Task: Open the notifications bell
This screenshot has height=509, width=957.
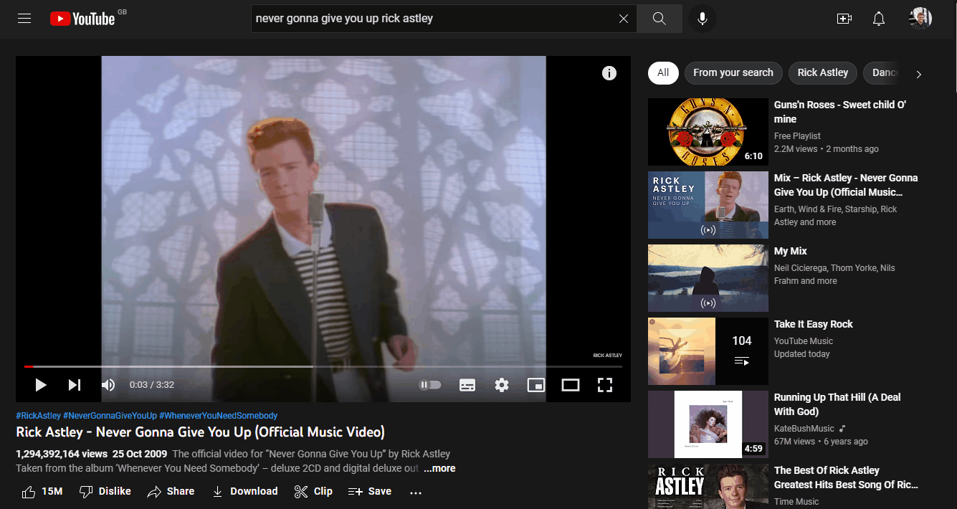Action: click(x=879, y=19)
